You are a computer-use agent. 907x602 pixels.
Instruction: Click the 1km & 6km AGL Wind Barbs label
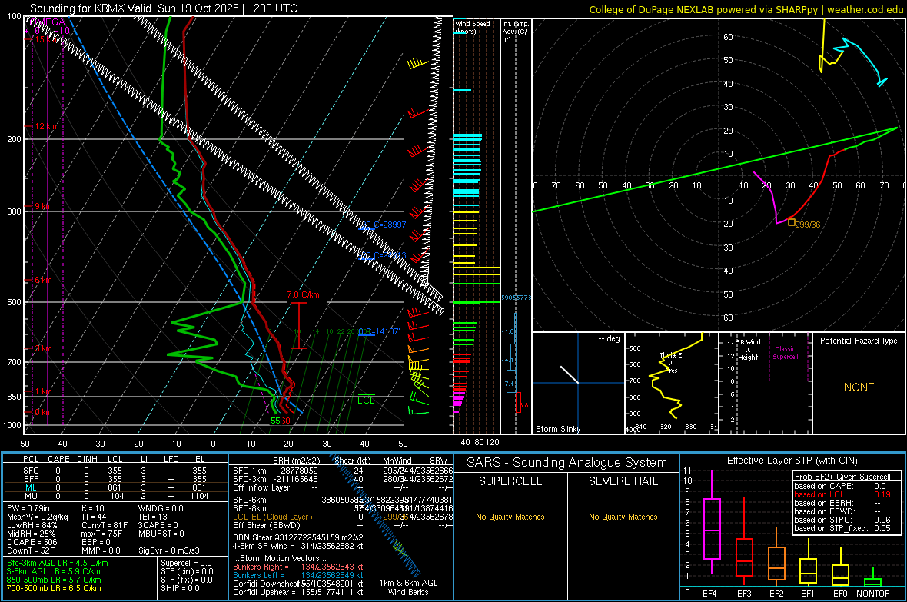[x=408, y=587]
